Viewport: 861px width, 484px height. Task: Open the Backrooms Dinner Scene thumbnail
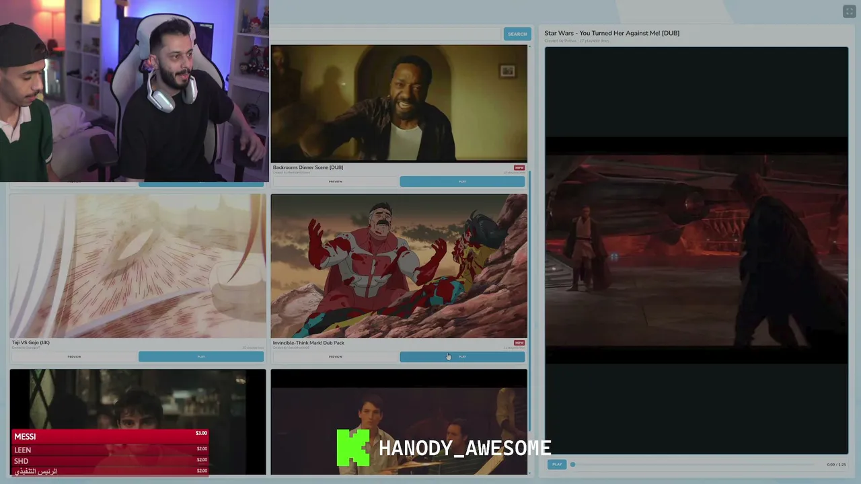point(399,104)
